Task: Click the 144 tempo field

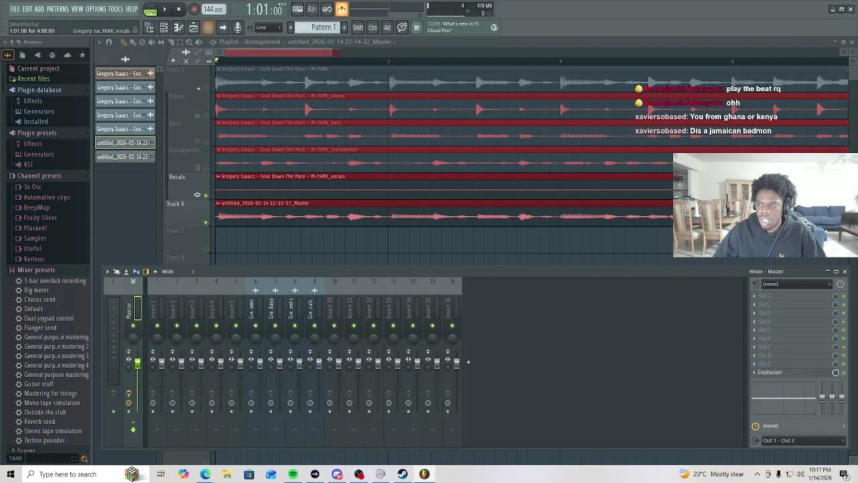Action: 213,9
